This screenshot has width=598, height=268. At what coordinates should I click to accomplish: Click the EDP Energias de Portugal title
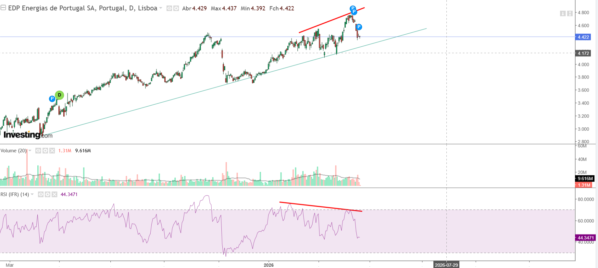[x=83, y=8]
